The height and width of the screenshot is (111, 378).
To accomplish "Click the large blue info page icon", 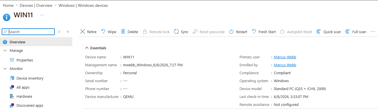I will [x=7, y=17].
